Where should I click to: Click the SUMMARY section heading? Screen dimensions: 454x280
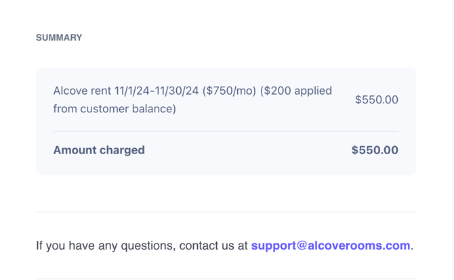(x=59, y=38)
